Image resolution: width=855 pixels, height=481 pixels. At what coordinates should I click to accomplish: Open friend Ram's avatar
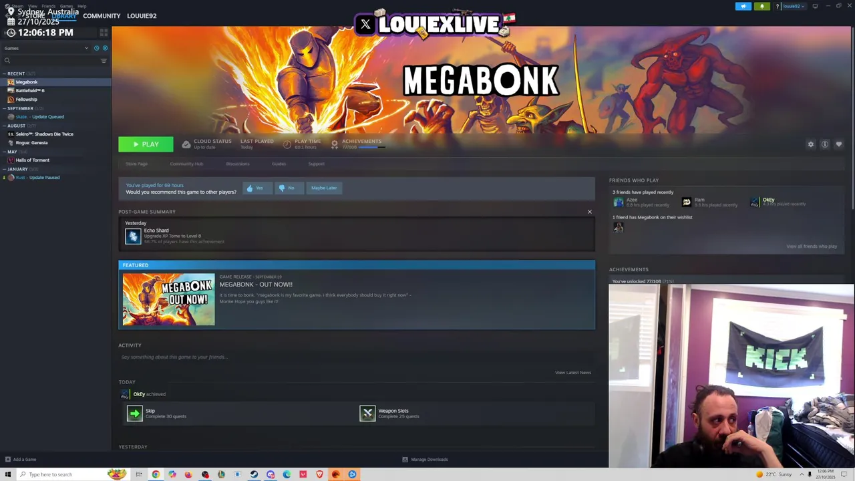click(x=687, y=202)
